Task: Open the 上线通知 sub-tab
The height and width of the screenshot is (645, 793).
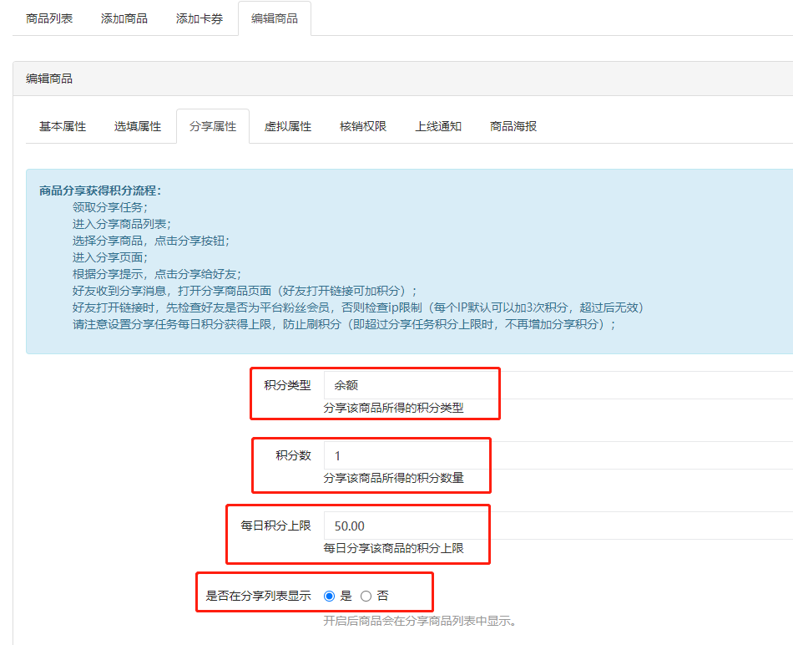Action: coord(438,126)
